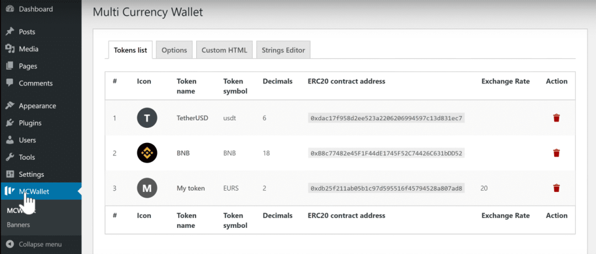The width and height of the screenshot is (596, 254).
Task: Select the My token contract address
Action: click(386, 188)
